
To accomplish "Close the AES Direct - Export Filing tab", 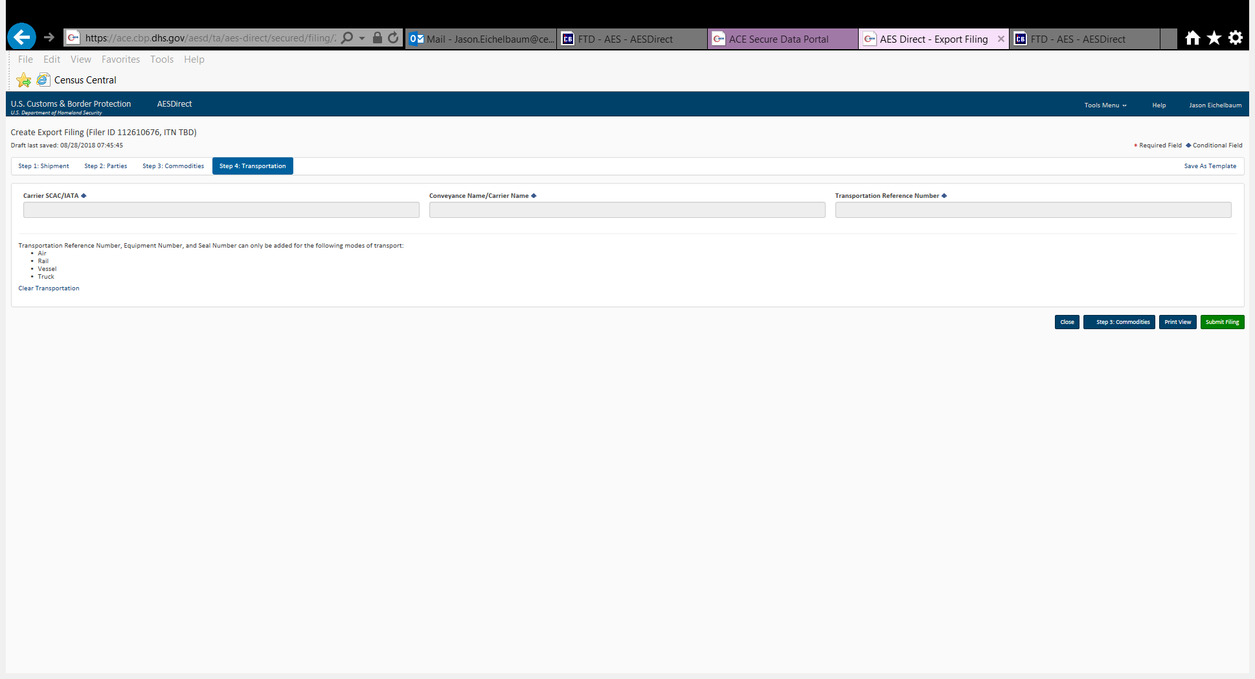I will pos(1001,39).
